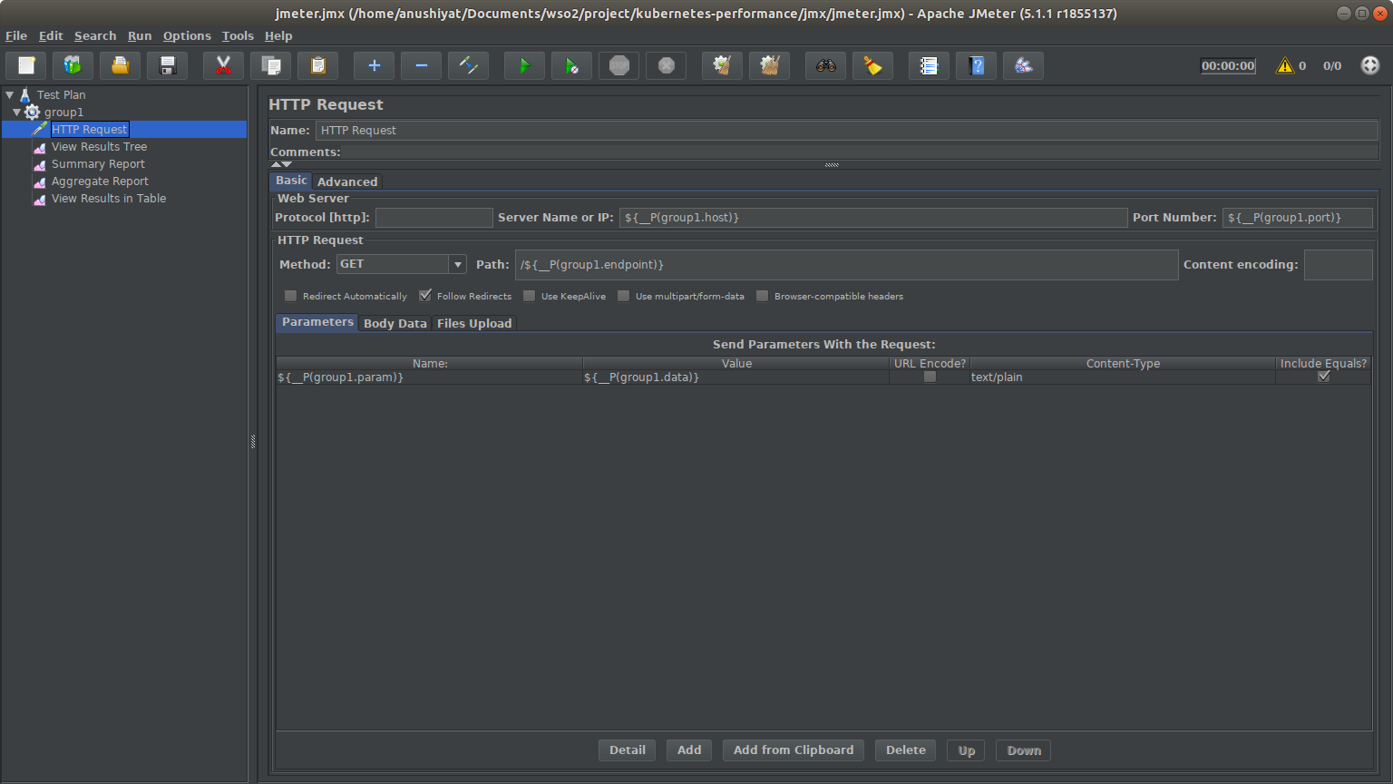Collapse the group1 thread group node

tap(16, 112)
